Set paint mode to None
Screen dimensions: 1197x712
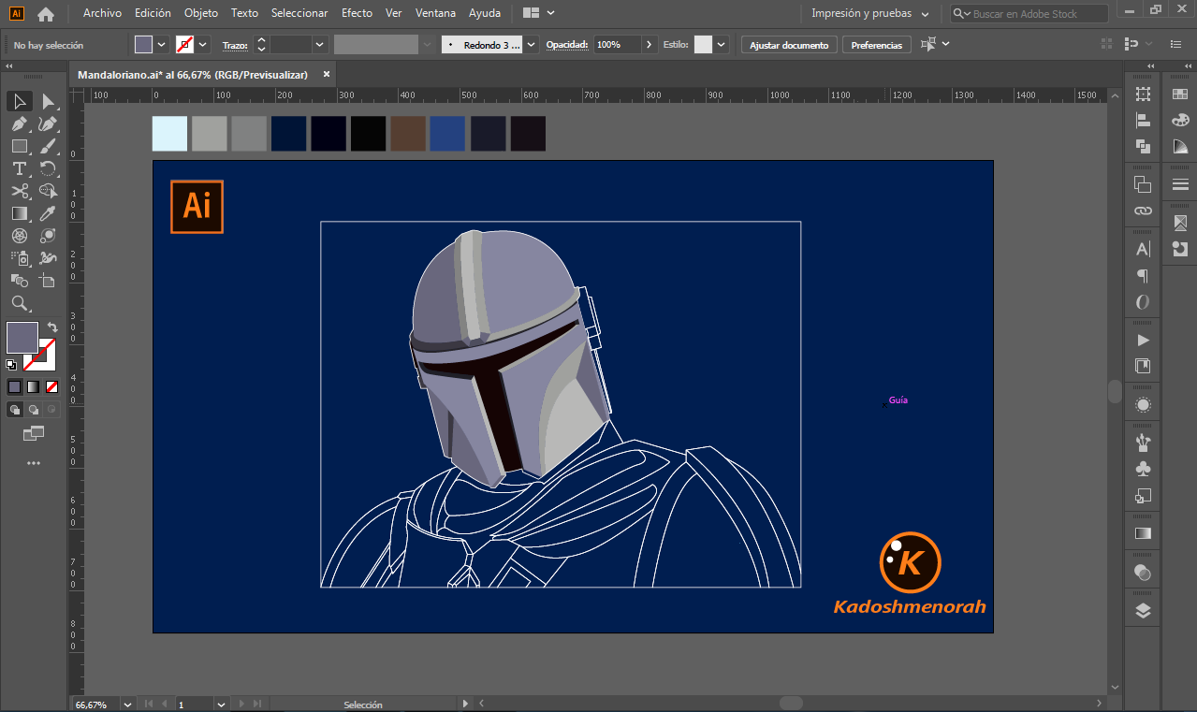[52, 386]
